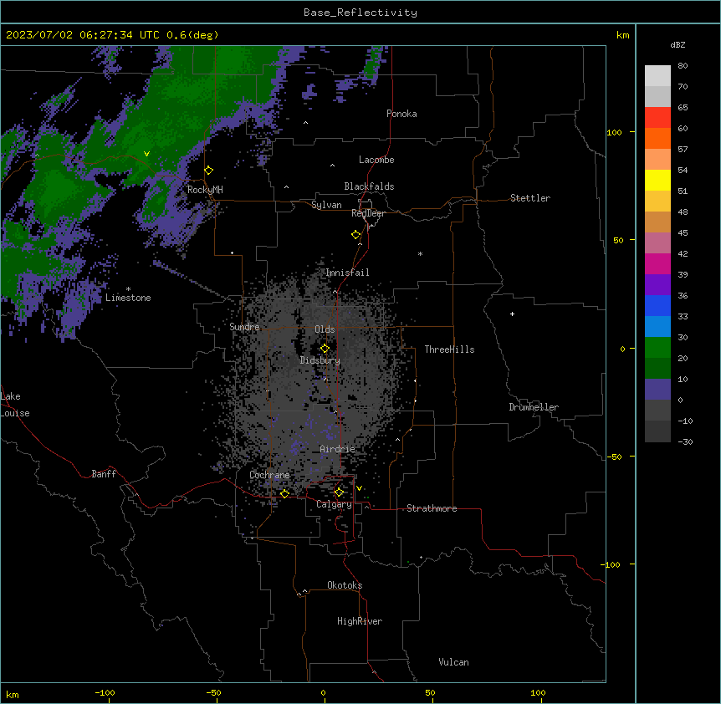Viewport: 721px width, 704px height.
Task: Pick the dark blue 36 dBZ legend swatch
Action: point(657,305)
